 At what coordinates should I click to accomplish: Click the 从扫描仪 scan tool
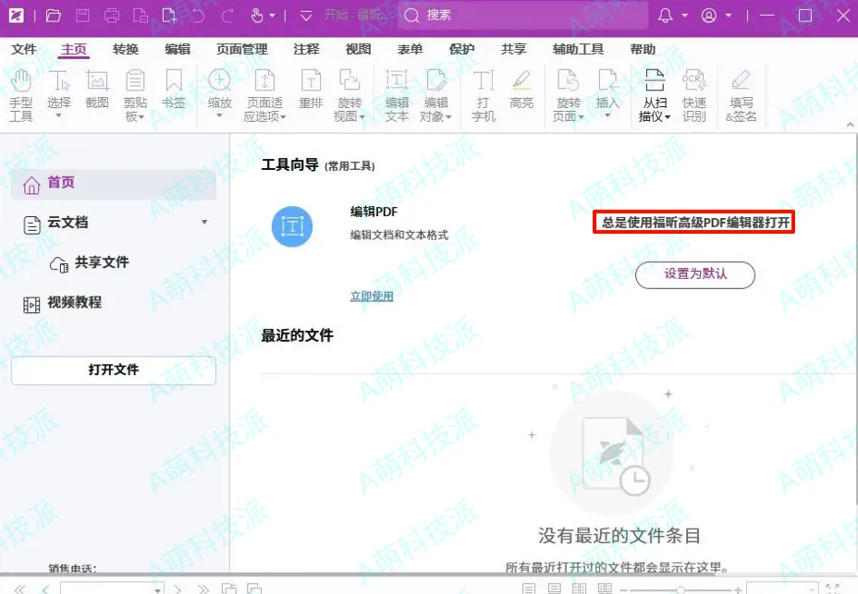tap(655, 95)
